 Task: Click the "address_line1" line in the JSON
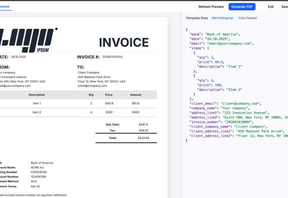point(229,113)
